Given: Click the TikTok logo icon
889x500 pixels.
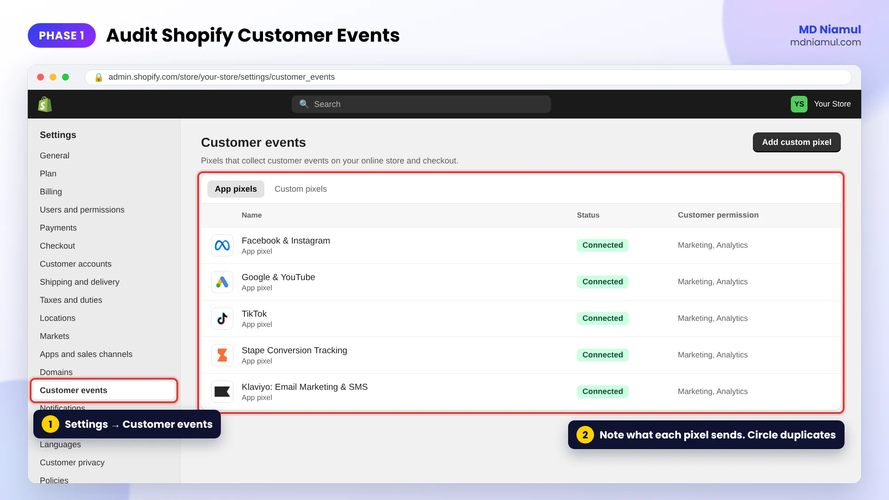Looking at the screenshot, I should click(222, 319).
